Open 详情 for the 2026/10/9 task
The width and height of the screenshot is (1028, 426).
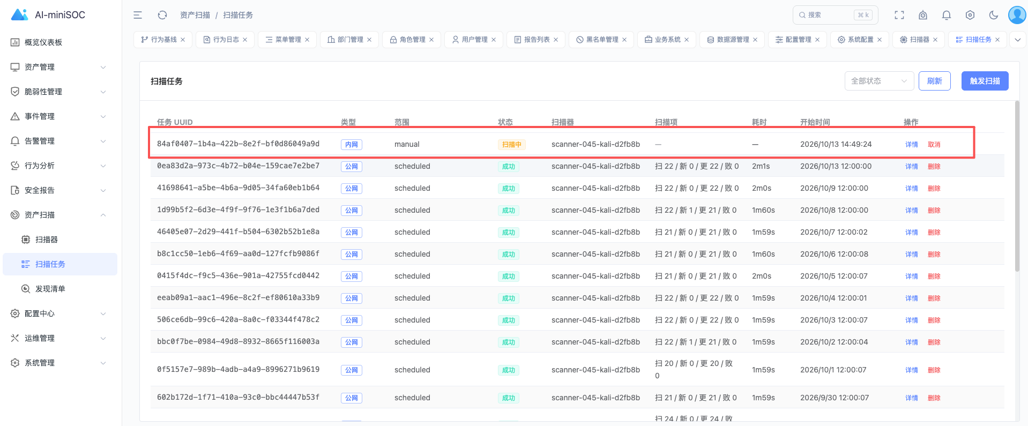click(912, 189)
